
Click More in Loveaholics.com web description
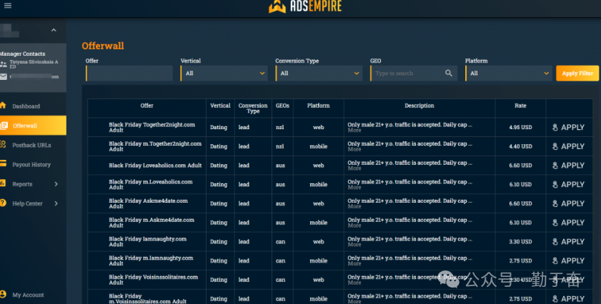[354, 168]
